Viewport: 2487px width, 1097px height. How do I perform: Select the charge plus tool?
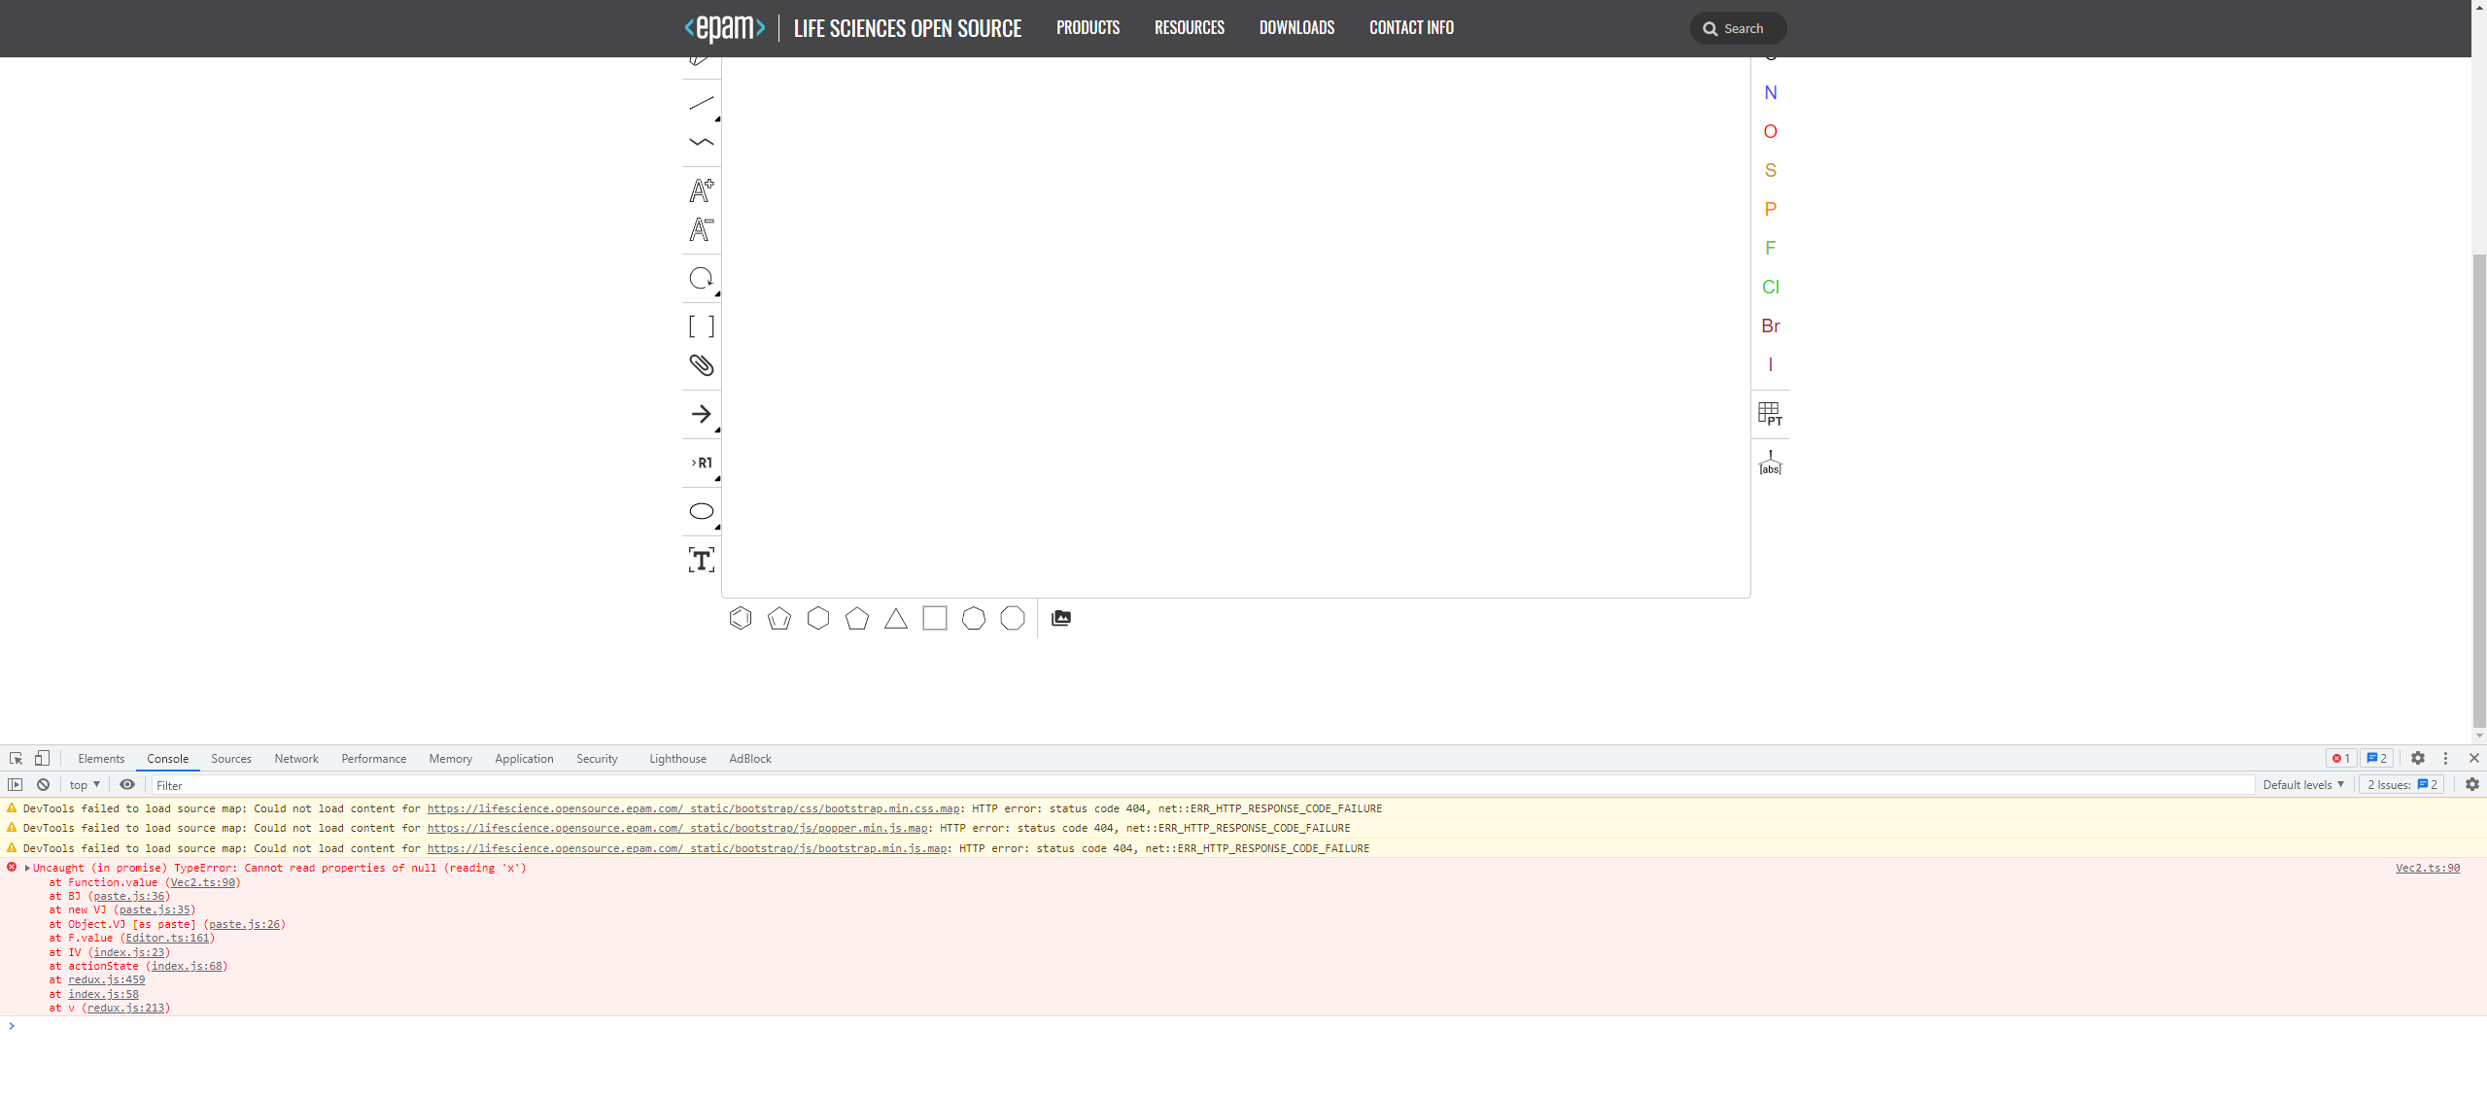tap(701, 190)
